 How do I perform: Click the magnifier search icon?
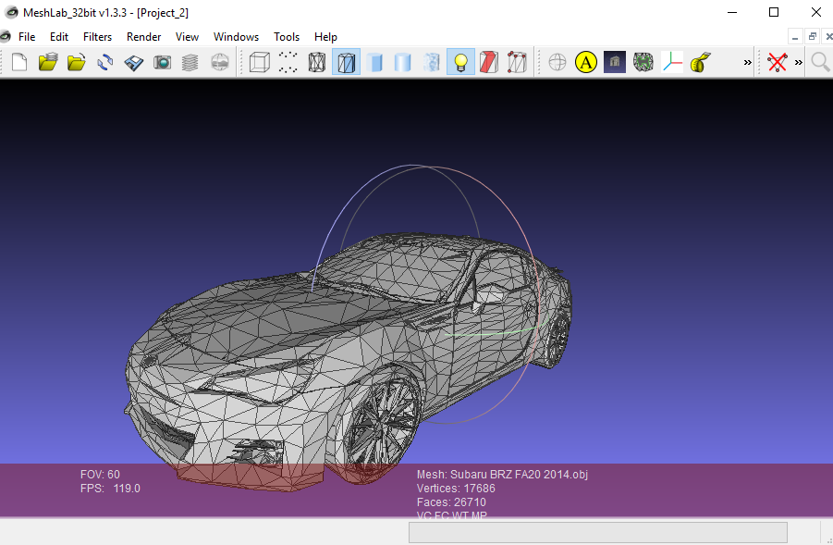coord(821,62)
